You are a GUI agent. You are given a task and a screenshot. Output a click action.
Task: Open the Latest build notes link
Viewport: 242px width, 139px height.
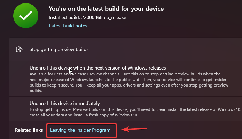pos(68,26)
